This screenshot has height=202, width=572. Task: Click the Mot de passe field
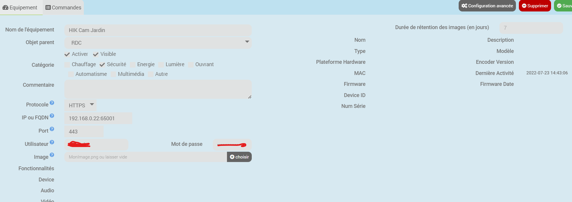click(232, 145)
